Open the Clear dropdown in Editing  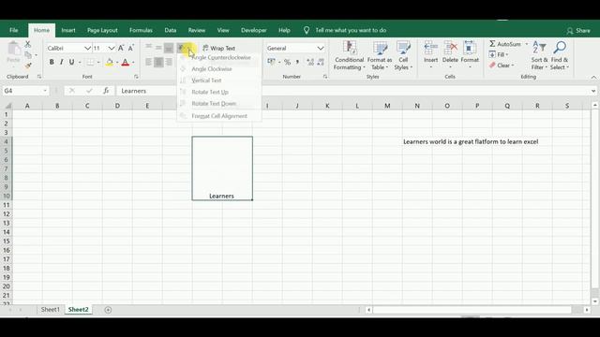pyautogui.click(x=502, y=66)
